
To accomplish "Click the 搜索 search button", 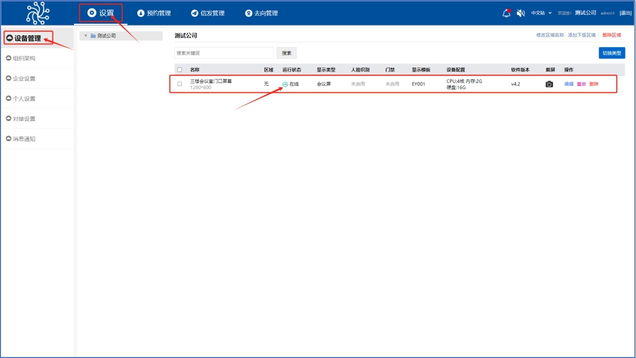I will coord(286,52).
